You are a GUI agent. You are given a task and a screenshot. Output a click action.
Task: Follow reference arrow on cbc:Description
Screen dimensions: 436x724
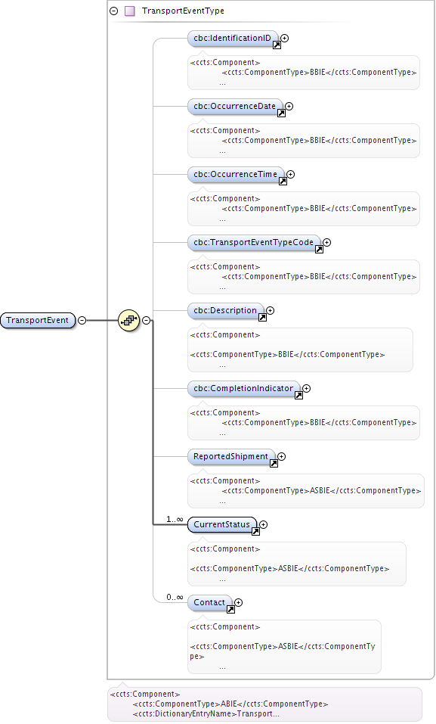[262, 317]
